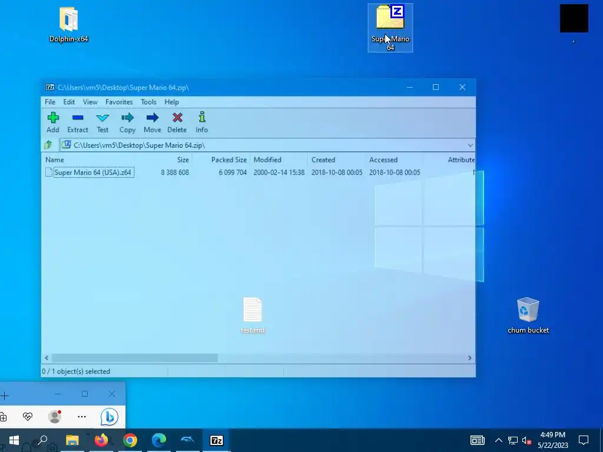Select the chum bucket recycle bin
This screenshot has height=452, width=603.
pos(528,315)
